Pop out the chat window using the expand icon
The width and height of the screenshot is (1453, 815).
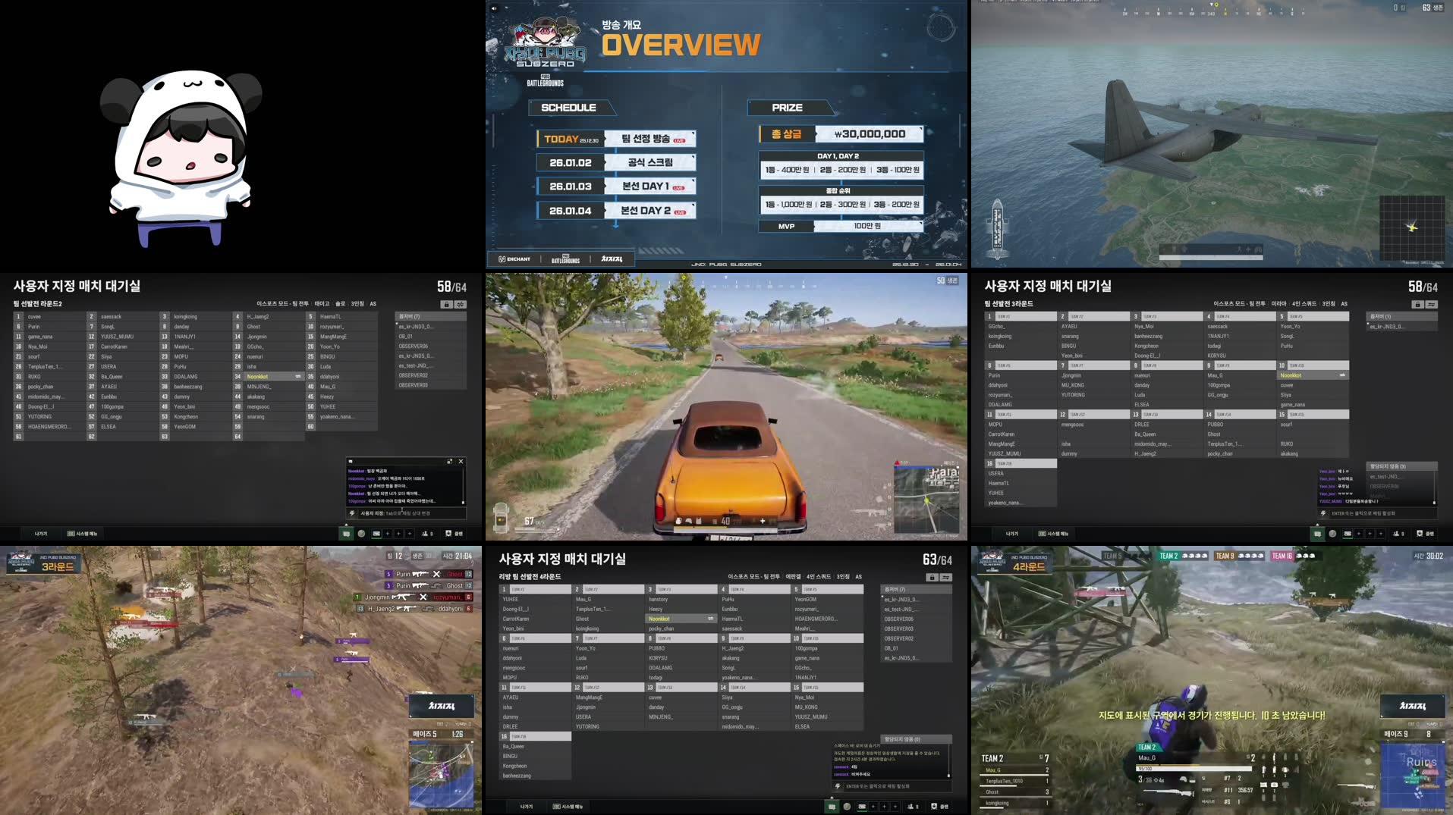coord(450,462)
